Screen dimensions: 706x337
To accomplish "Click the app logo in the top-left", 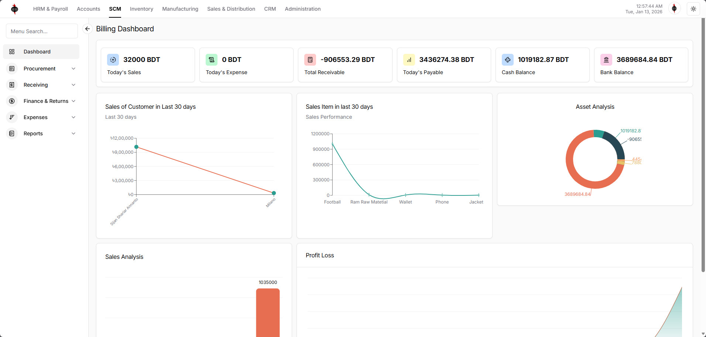I will (x=14, y=9).
